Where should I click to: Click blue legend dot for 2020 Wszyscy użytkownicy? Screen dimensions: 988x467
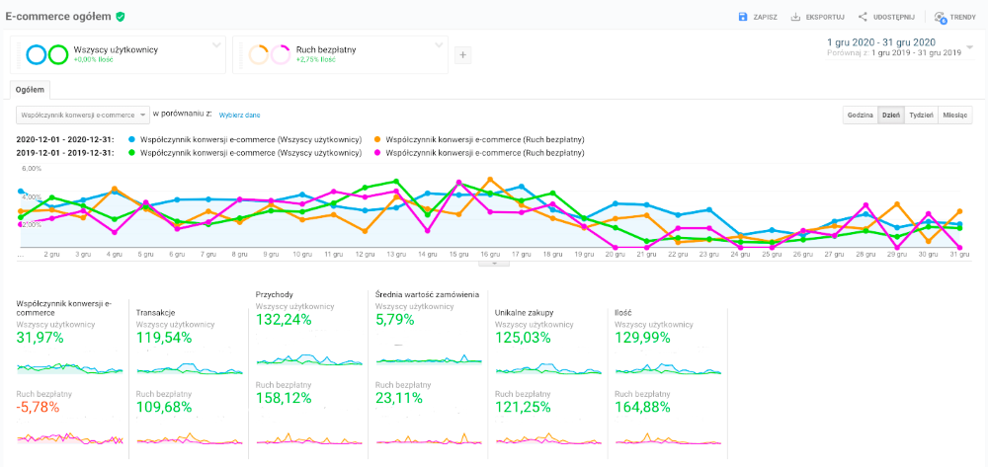point(131,139)
